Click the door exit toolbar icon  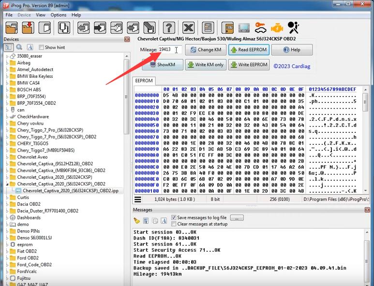(227, 28)
